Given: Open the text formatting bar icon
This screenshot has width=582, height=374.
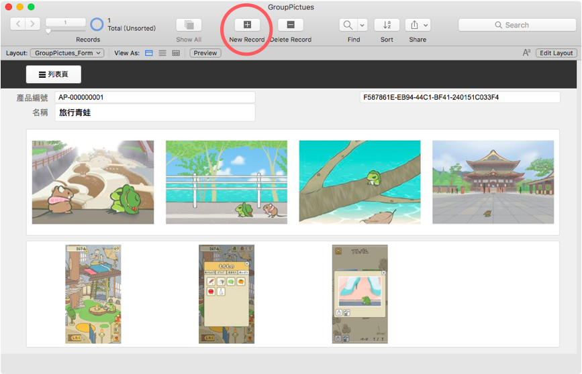Looking at the screenshot, I should click(526, 53).
